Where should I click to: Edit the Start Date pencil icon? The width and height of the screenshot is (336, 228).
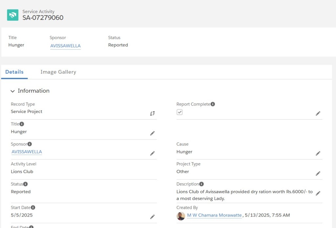[152, 217]
